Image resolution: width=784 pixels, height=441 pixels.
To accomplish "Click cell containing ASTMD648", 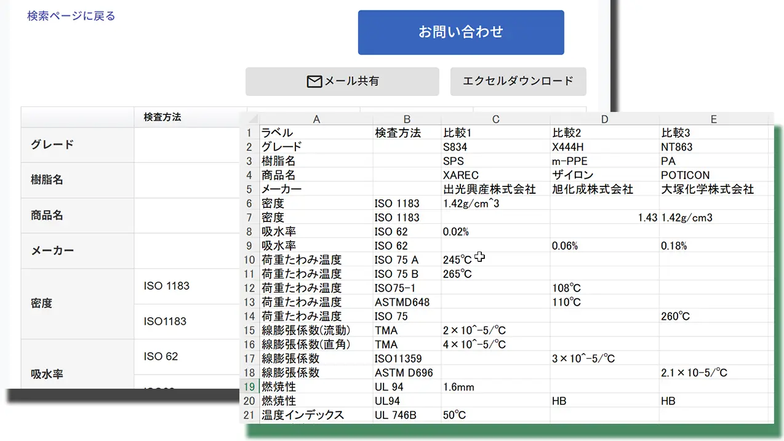I will 407,302.
